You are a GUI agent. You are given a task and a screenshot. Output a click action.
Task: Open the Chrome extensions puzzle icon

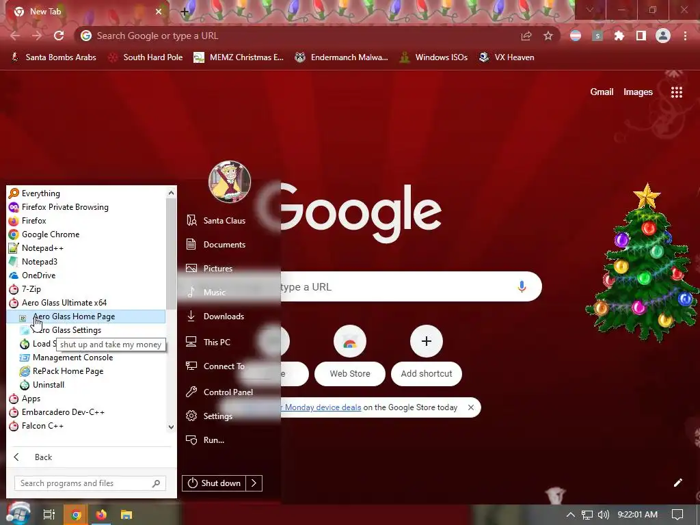619,36
